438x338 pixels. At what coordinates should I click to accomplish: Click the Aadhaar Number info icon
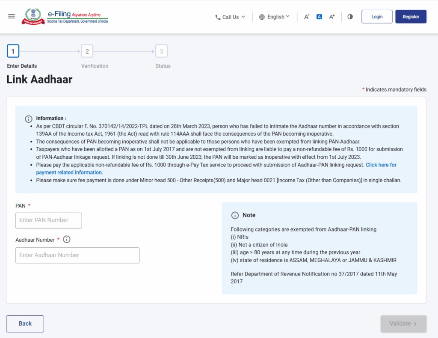coord(66,240)
